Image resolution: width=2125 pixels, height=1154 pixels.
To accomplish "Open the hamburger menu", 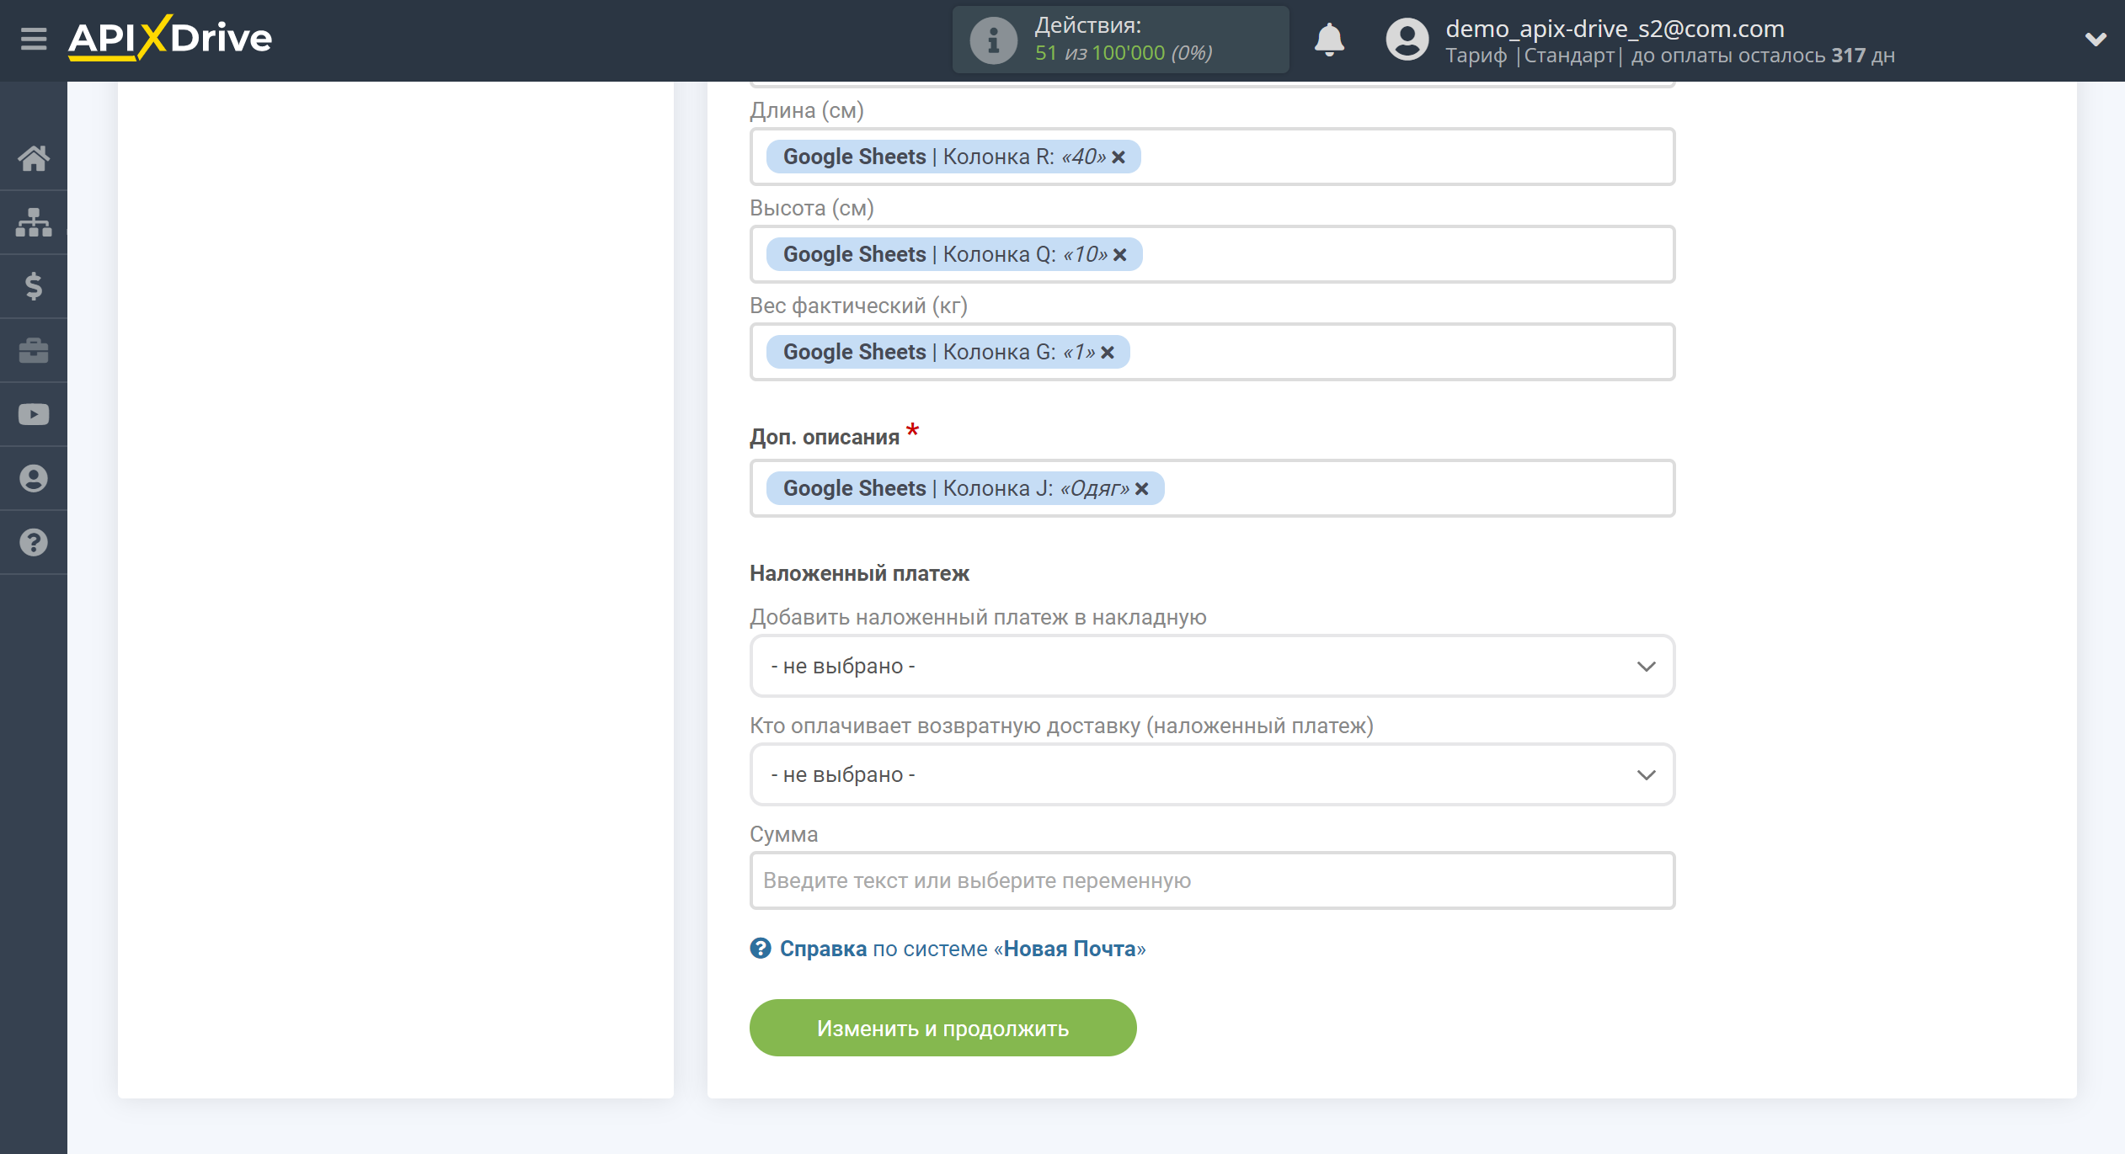I will click(34, 39).
